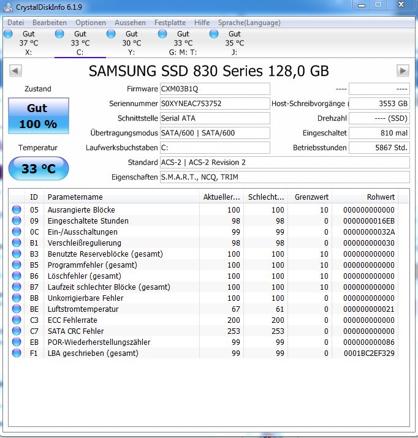Click status icon of LBA geschrieben row
Viewport: 418px width, 438px height.
pos(17,353)
